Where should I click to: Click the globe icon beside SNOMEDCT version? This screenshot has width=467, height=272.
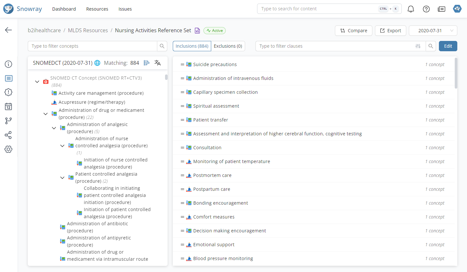pos(97,63)
